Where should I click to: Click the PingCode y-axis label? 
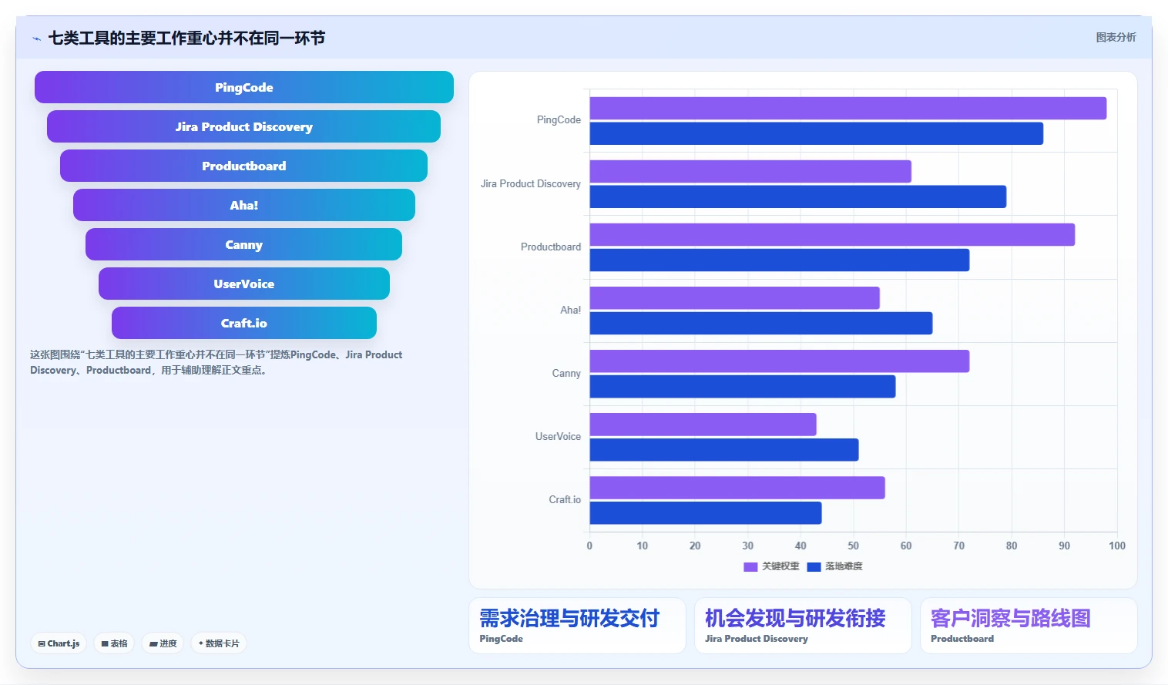pyautogui.click(x=559, y=120)
